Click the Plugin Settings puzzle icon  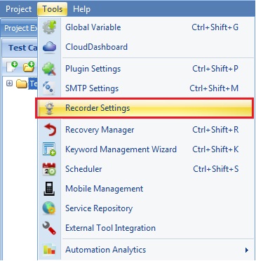(x=49, y=69)
